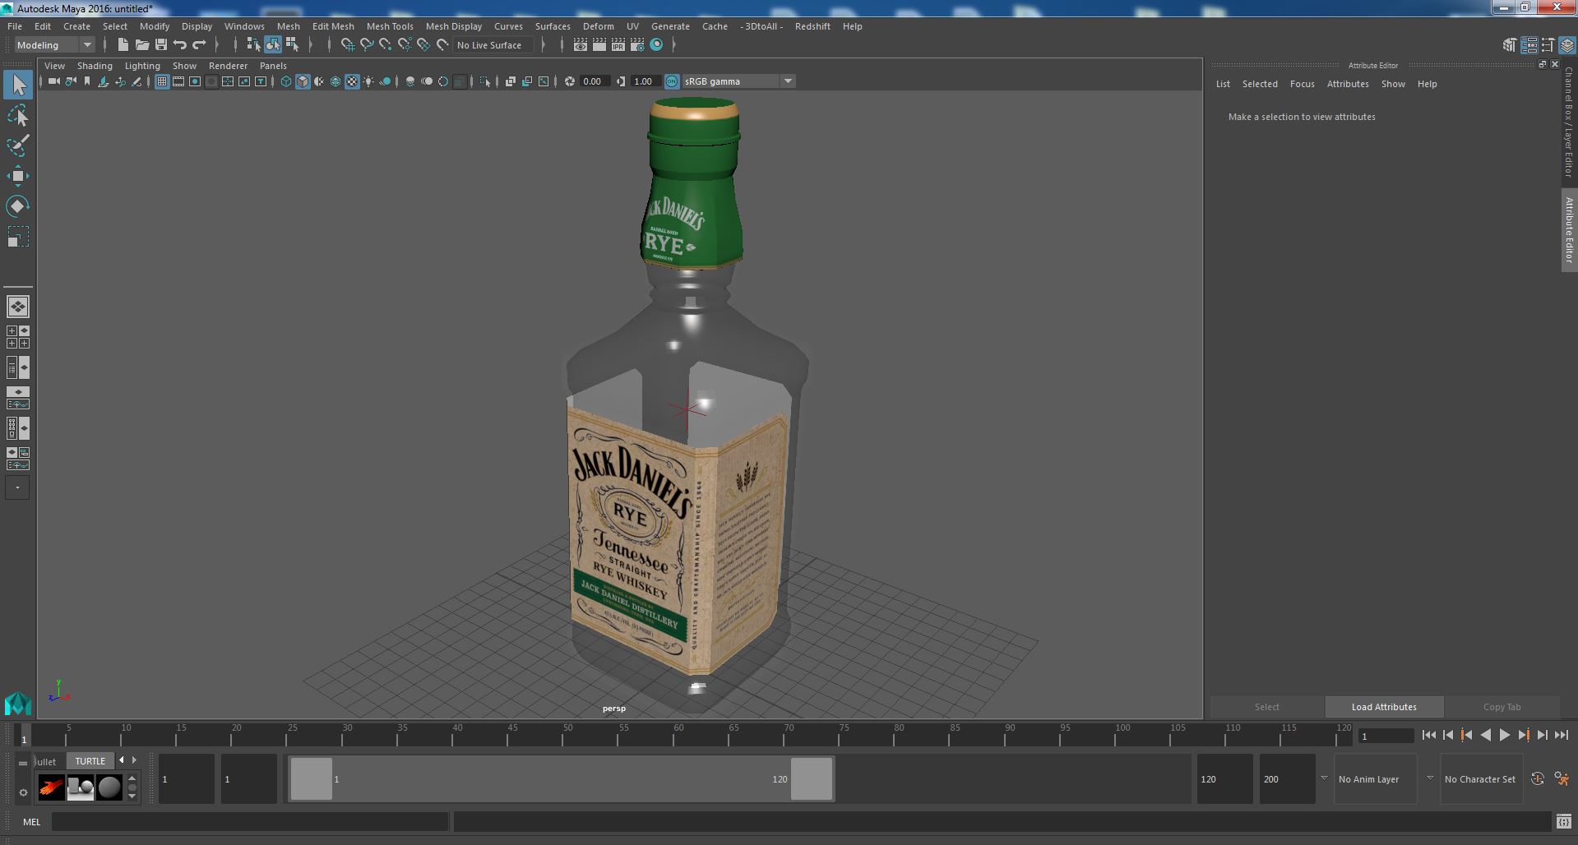Screen dimensions: 1578x845
Task: Toggle wireframe shading in viewport
Action: click(x=286, y=81)
